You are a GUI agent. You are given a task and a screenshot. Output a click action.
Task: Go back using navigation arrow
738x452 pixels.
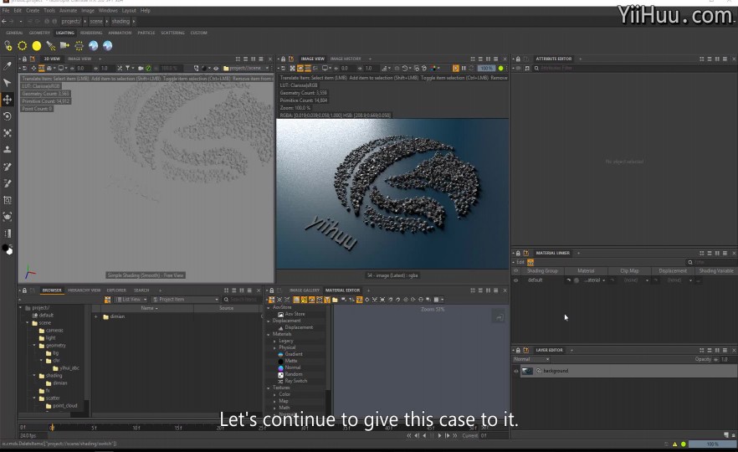click(4, 21)
